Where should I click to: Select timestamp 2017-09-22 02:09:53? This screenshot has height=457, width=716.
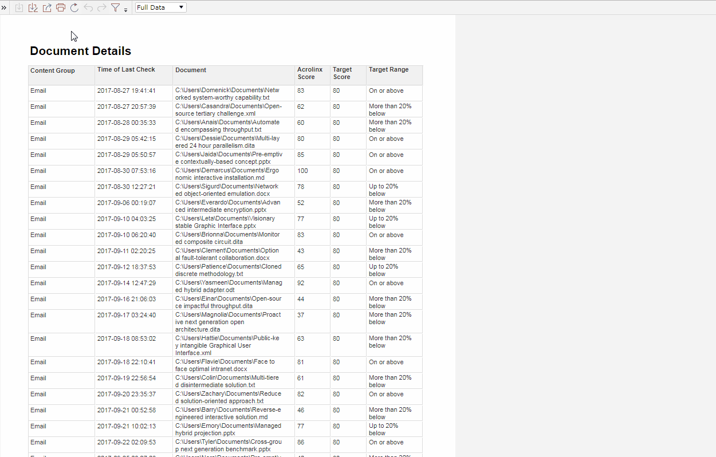pos(126,442)
